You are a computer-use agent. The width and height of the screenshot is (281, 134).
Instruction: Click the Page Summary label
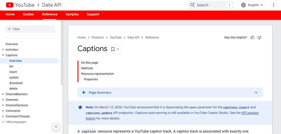tap(100, 92)
